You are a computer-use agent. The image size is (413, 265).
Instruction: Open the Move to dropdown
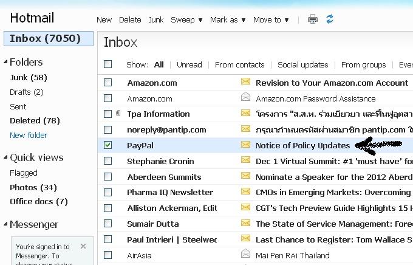(271, 20)
